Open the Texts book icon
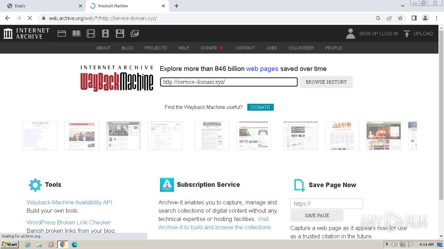Viewport: 444px width, 249px height. [x=76, y=34]
